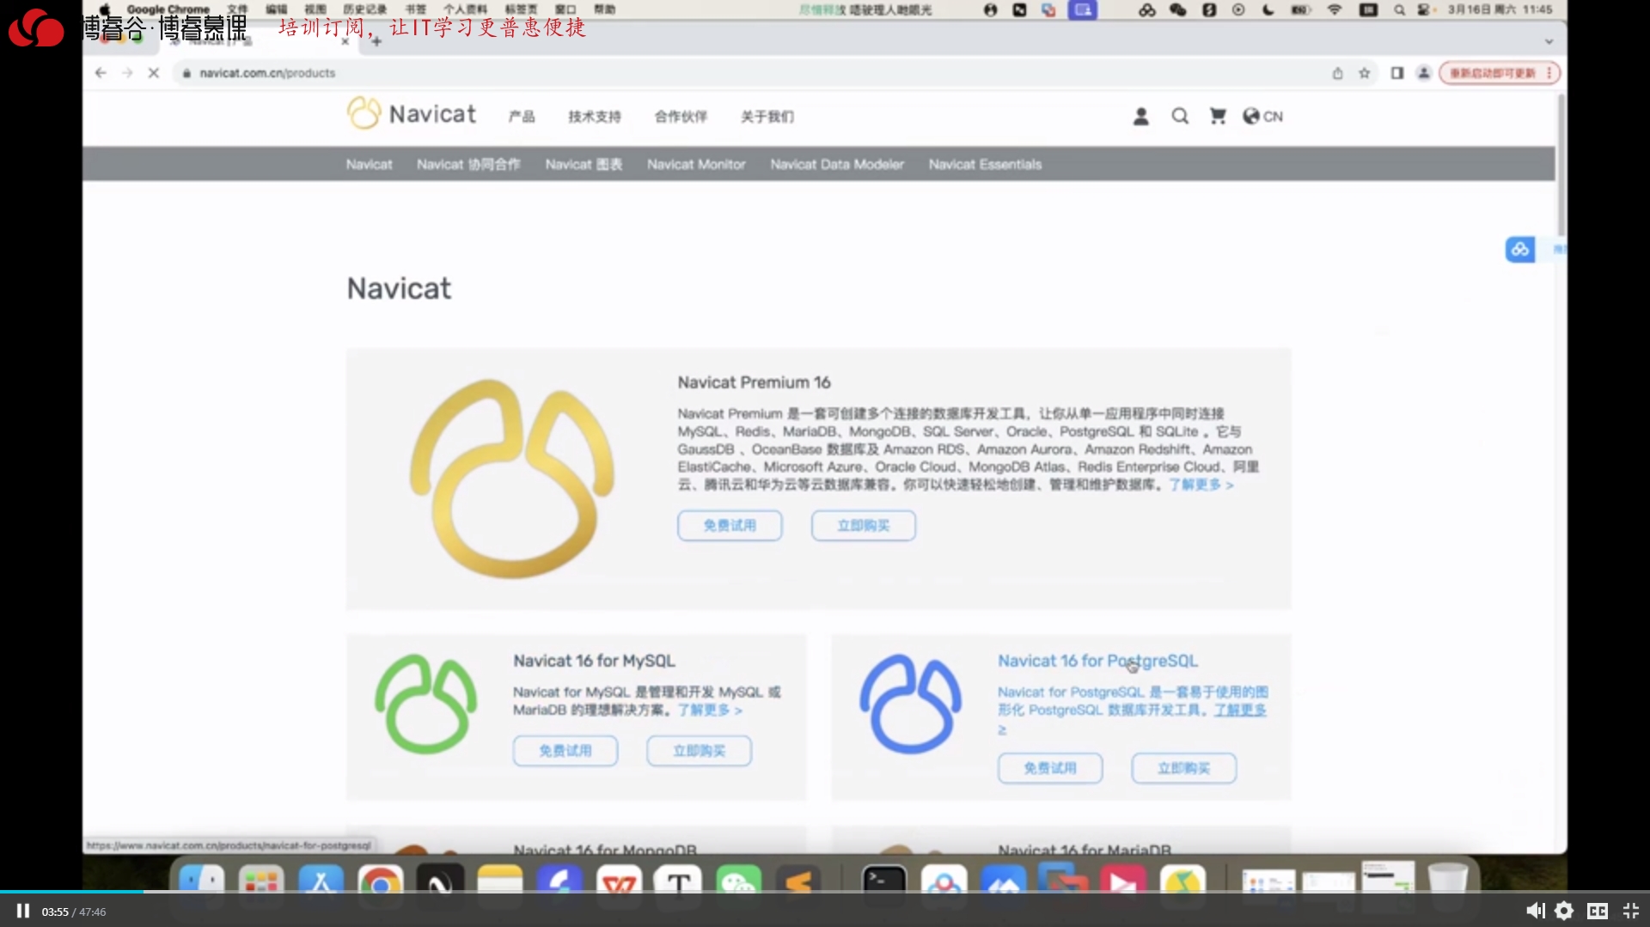
Task: Click the blue cloud extension floating icon
Action: [1519, 249]
